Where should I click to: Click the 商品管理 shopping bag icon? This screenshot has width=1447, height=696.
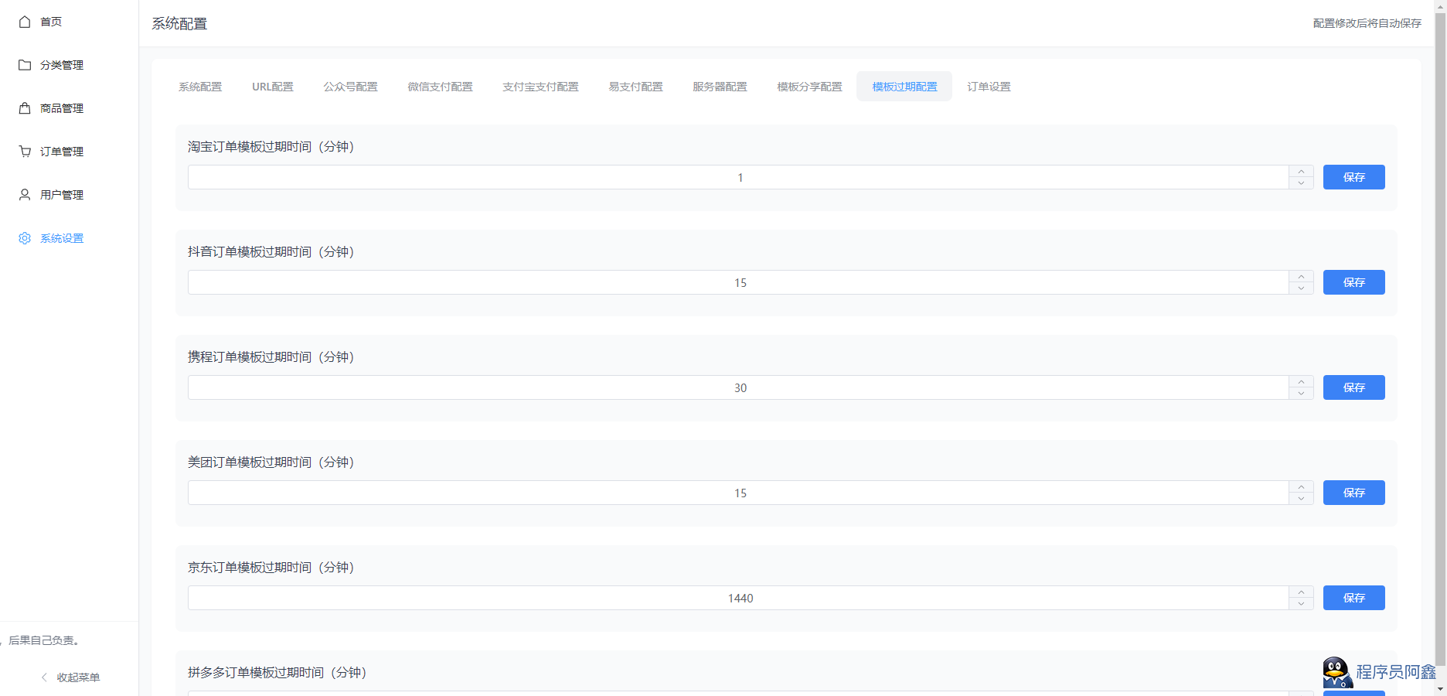25,108
